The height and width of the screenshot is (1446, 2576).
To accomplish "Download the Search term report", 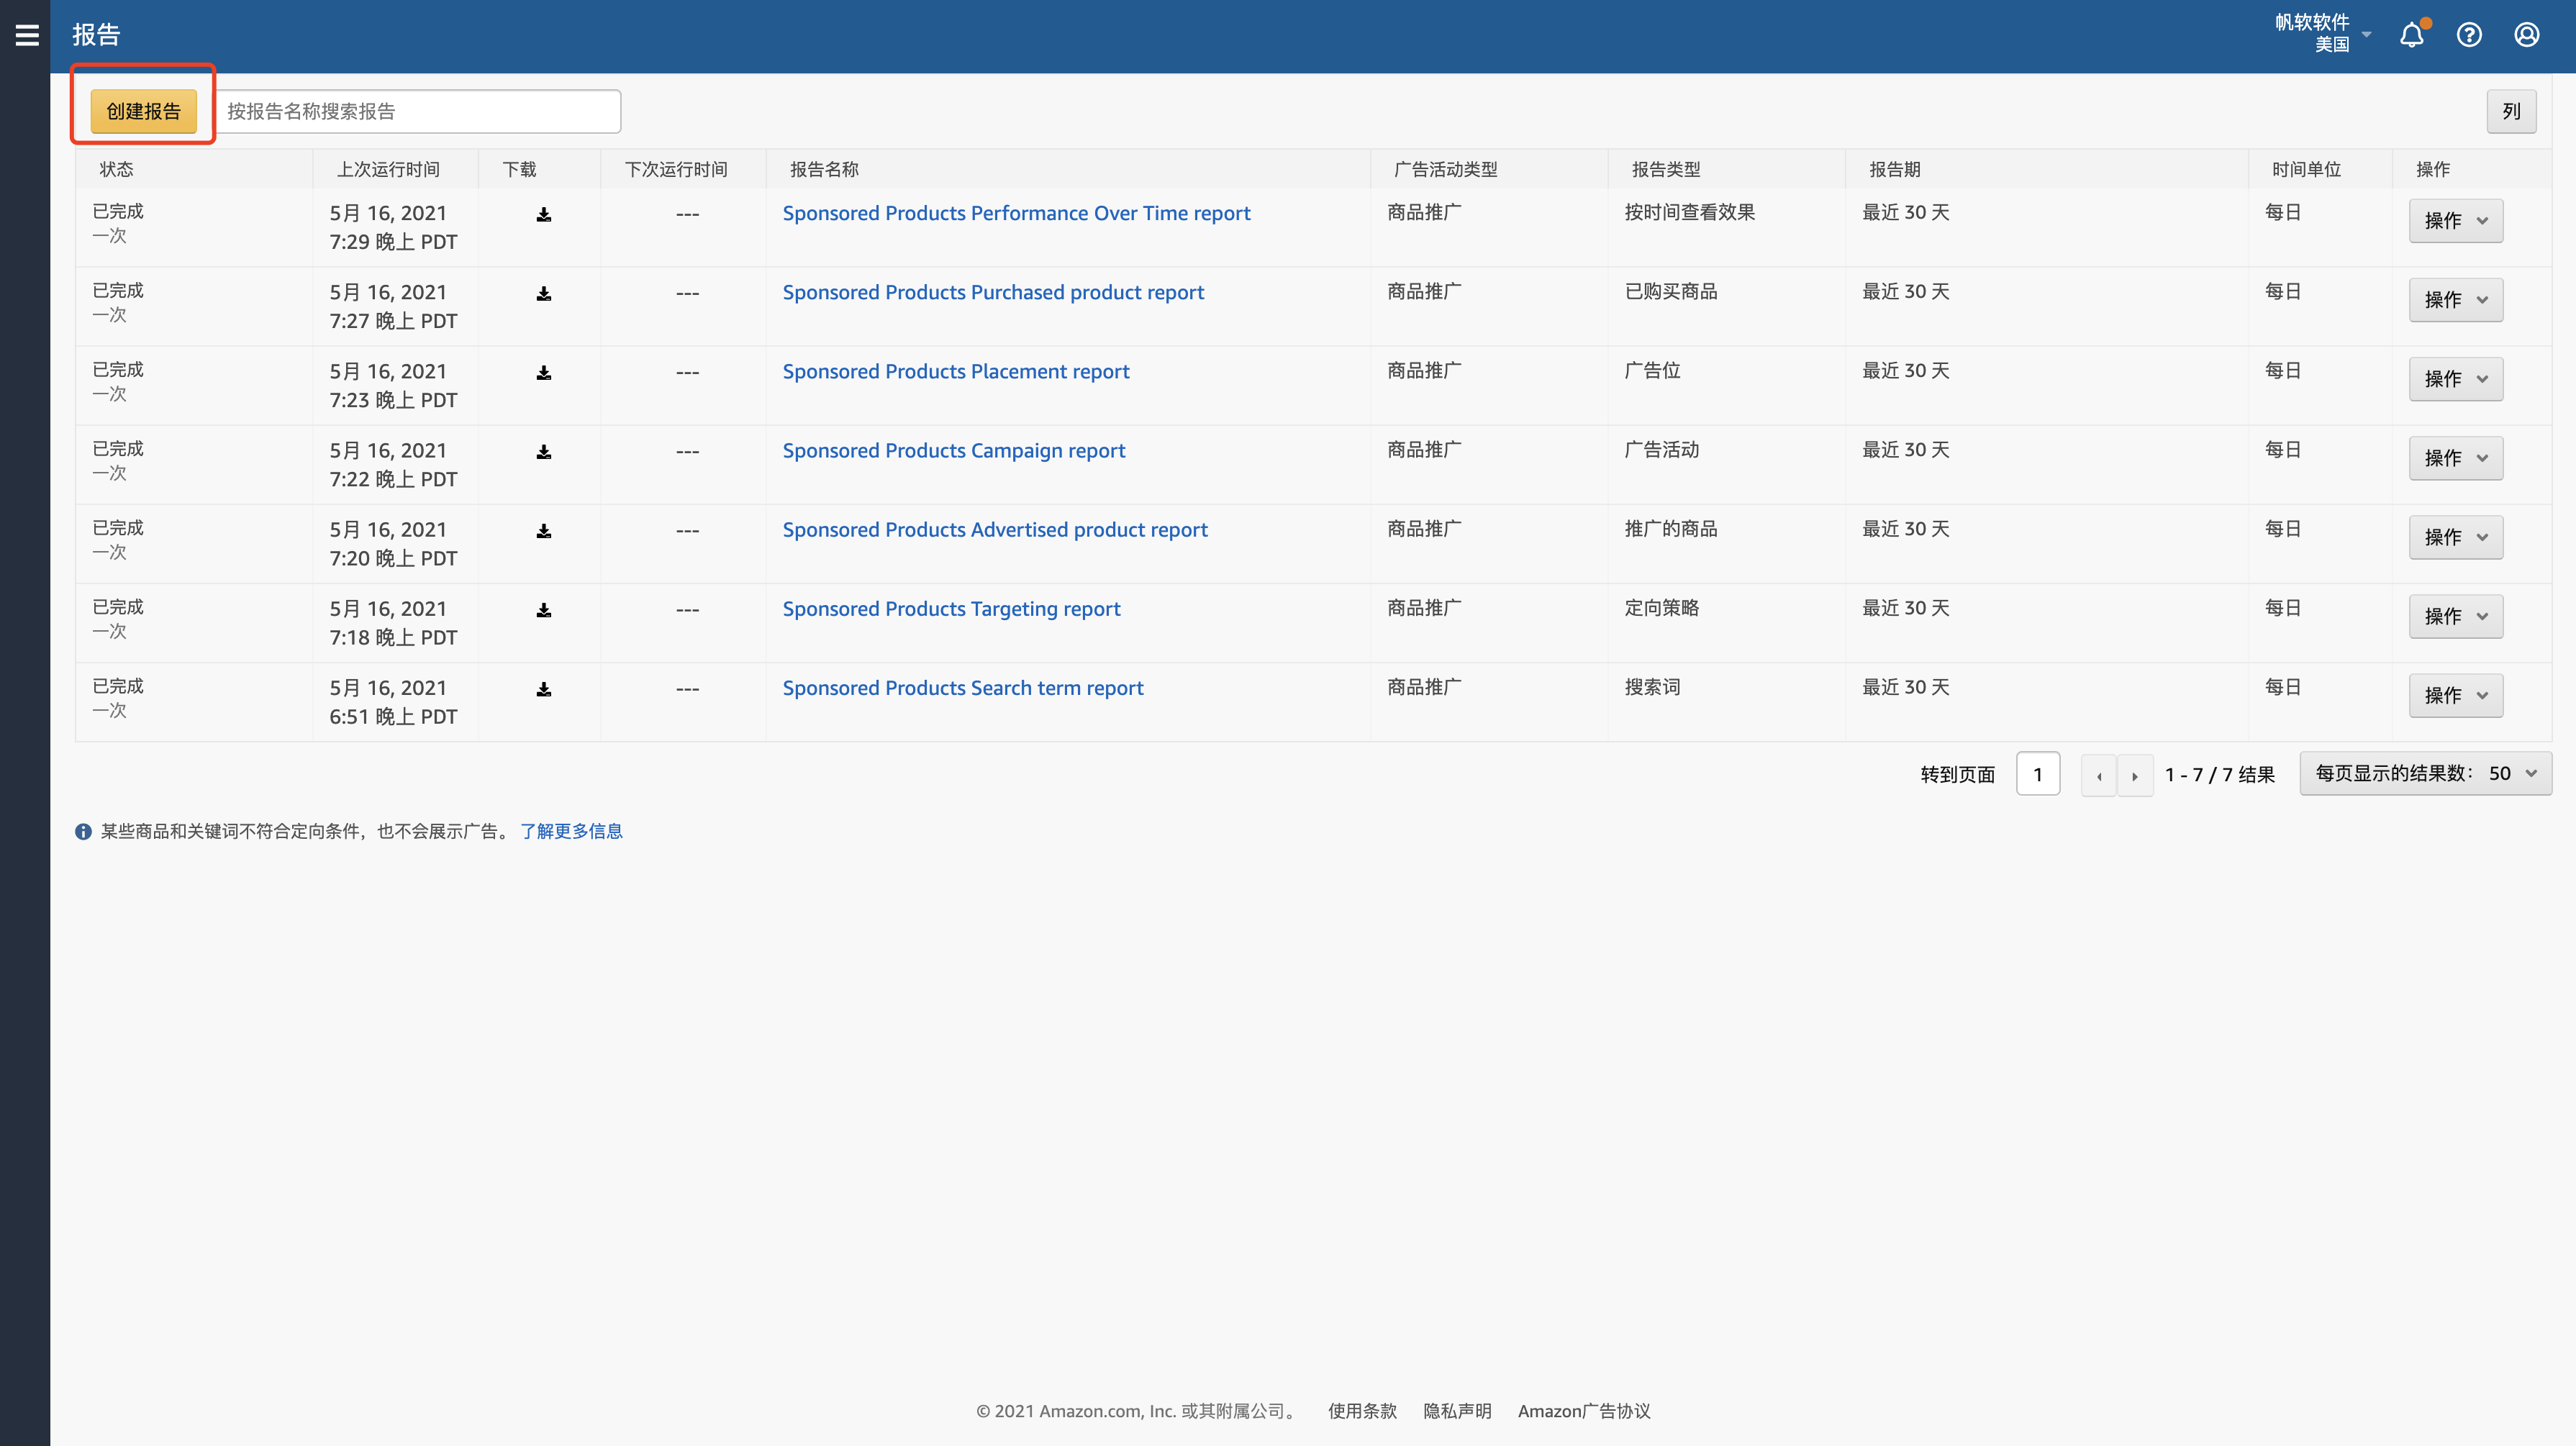I will [544, 689].
